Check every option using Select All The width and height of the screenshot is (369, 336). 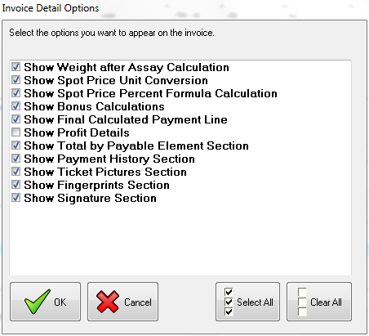247,302
